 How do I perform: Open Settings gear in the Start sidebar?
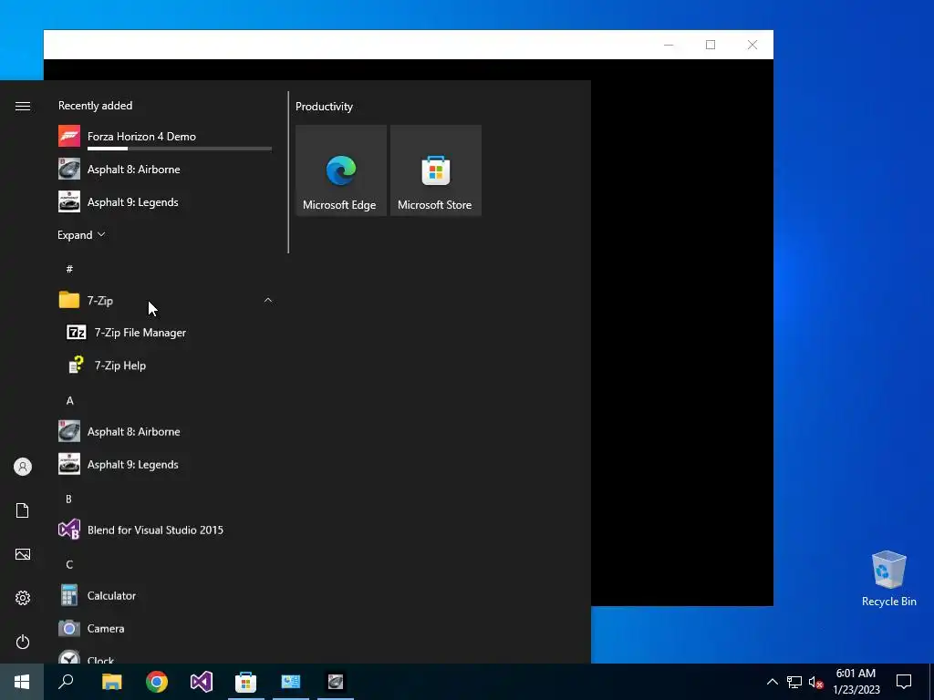23,598
